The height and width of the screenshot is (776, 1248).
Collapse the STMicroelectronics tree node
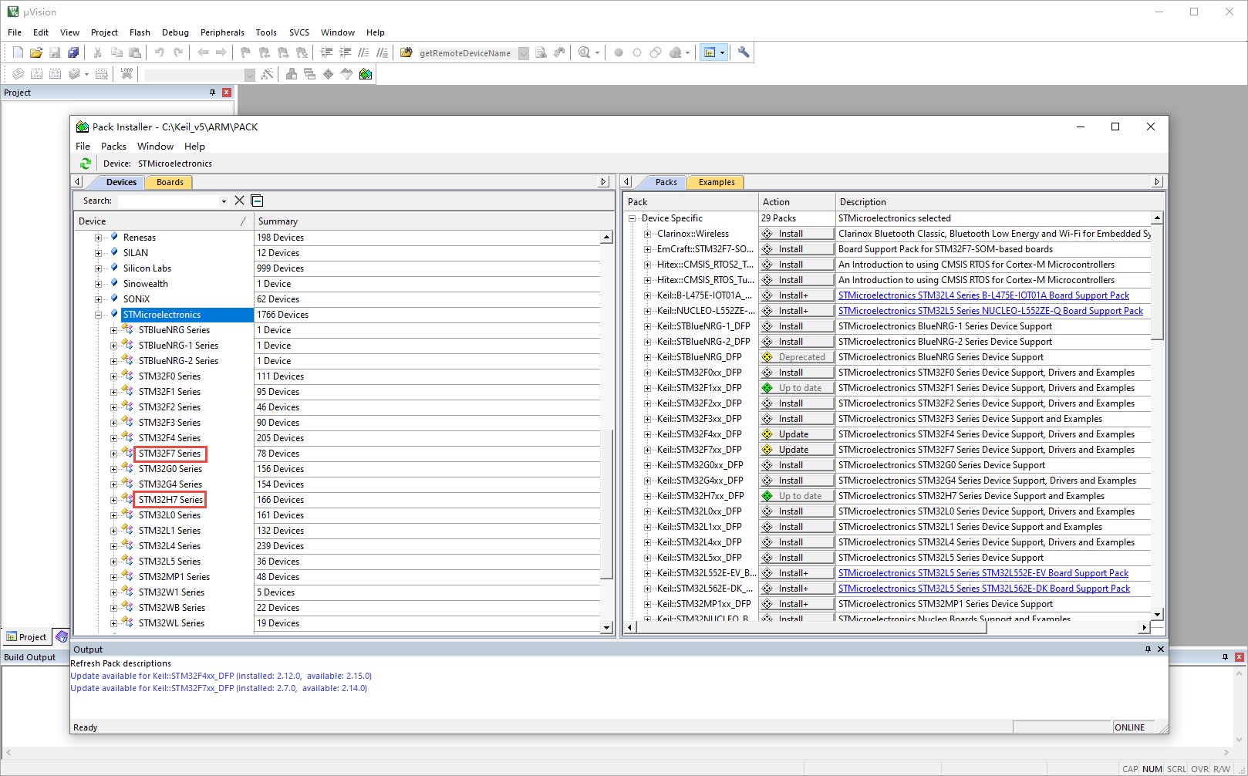[x=98, y=315]
